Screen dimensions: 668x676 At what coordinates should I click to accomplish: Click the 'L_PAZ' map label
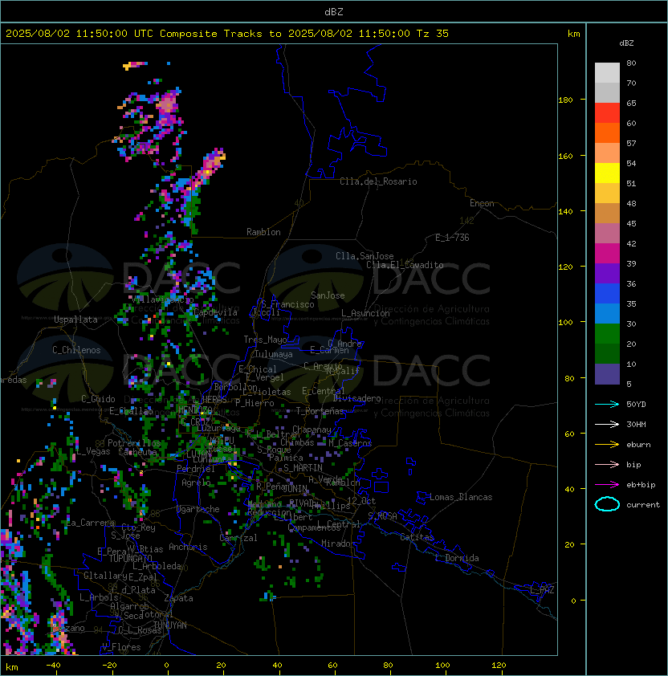coord(543,590)
